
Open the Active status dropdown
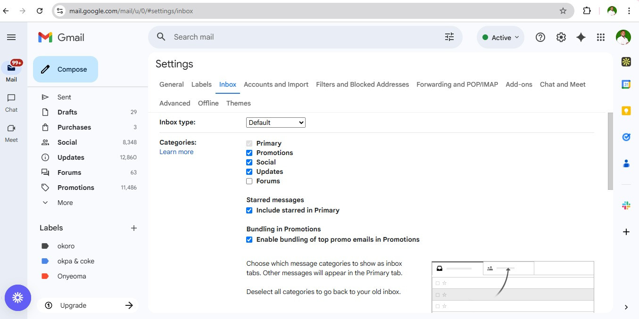[501, 37]
